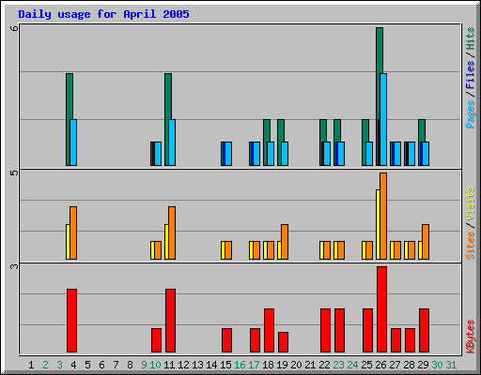Select the cyan Pages bar for day 10
The image size is (481, 375).
[x=158, y=154]
